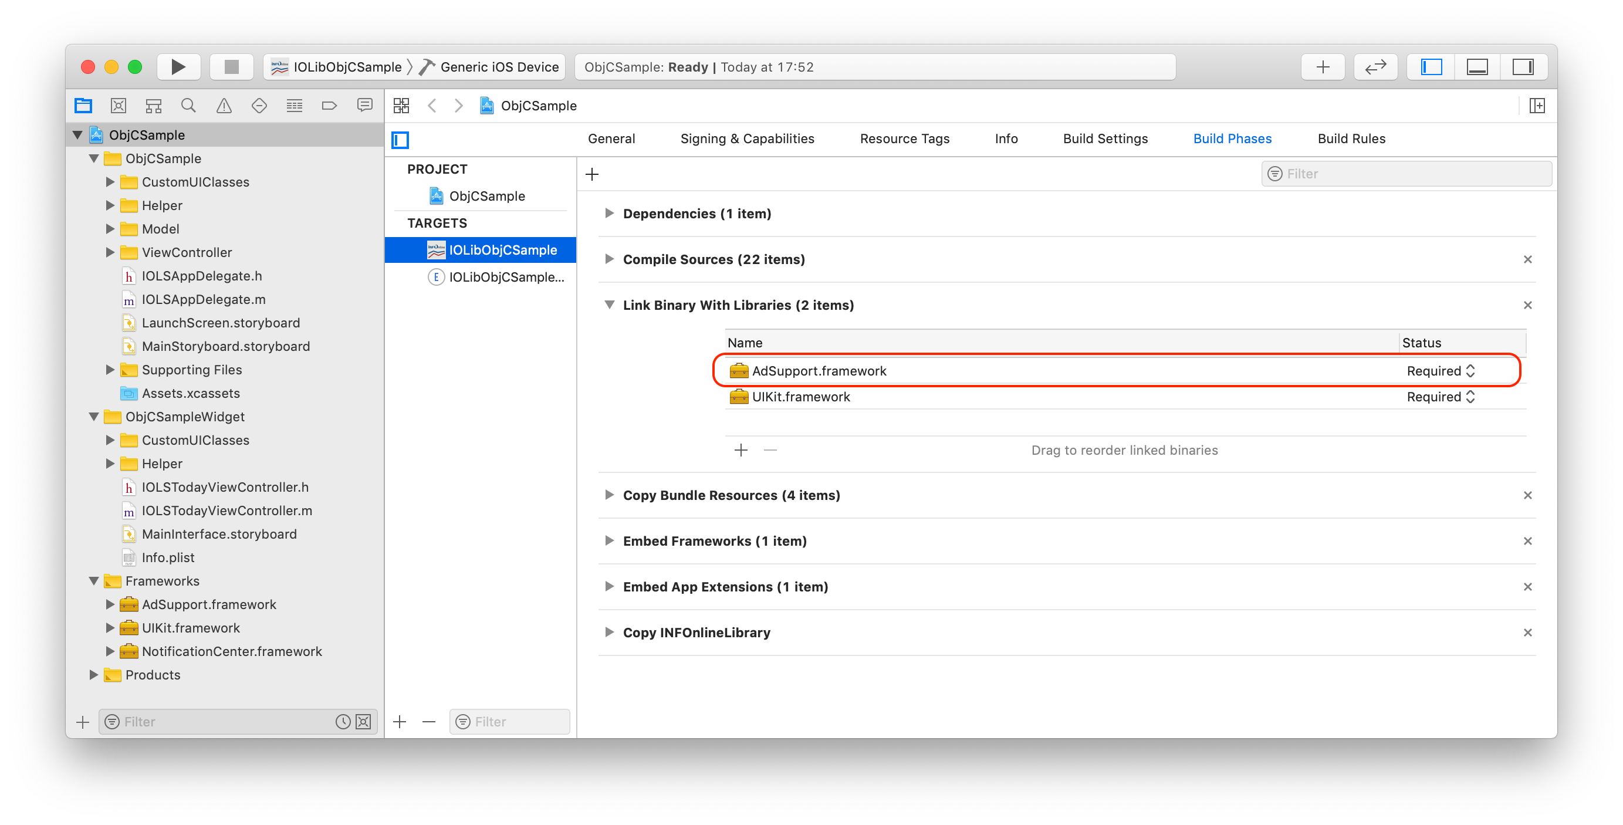Open the Report navigator
This screenshot has width=1623, height=825.
[x=365, y=105]
